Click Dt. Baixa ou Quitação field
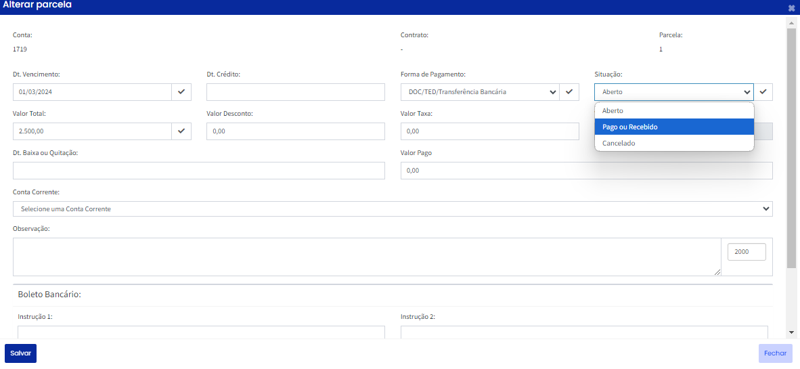 [199, 171]
